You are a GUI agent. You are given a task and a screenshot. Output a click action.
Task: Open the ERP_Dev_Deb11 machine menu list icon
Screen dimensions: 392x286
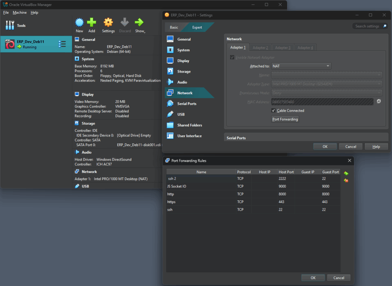(x=62, y=44)
